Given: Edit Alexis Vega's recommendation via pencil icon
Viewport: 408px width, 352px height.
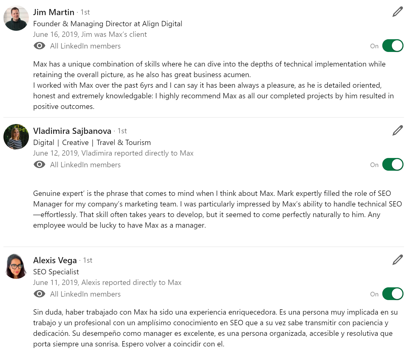Looking at the screenshot, I should (397, 260).
